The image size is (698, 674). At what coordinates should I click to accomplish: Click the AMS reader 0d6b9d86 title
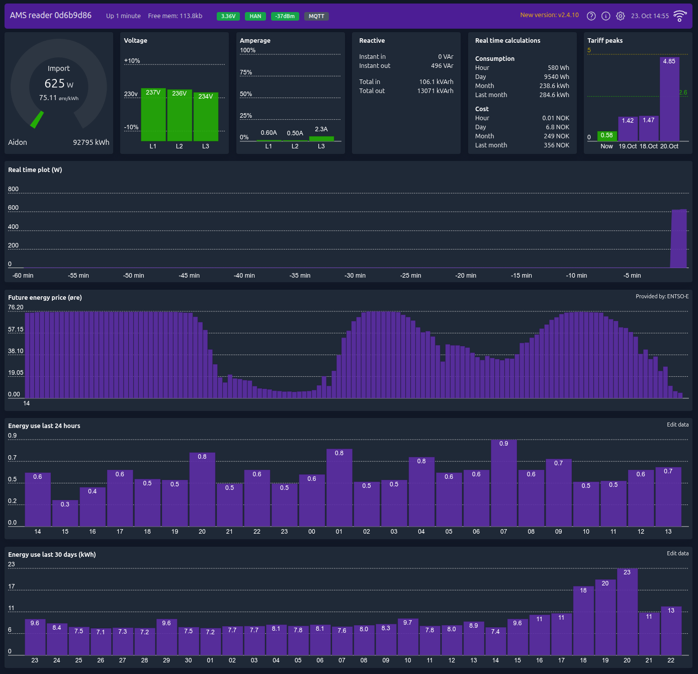[51, 16]
